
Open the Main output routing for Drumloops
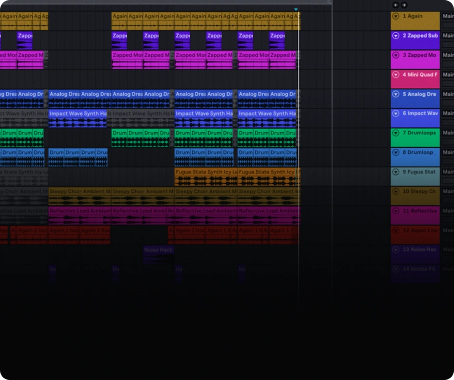coord(448,133)
